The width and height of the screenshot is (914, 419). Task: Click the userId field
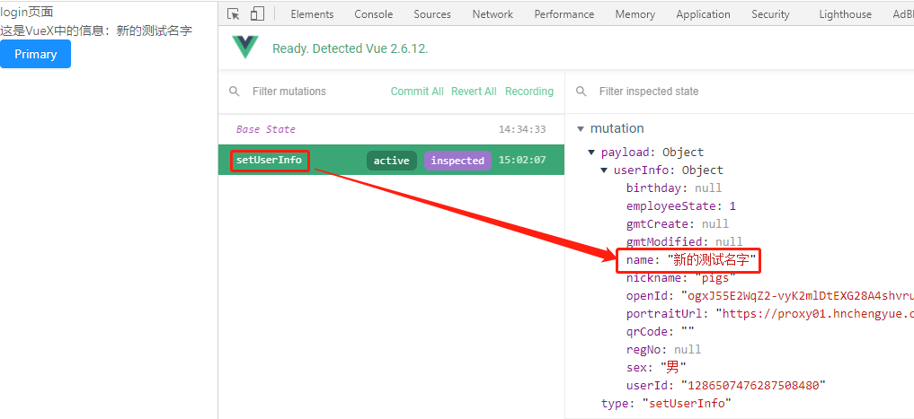[726, 385]
